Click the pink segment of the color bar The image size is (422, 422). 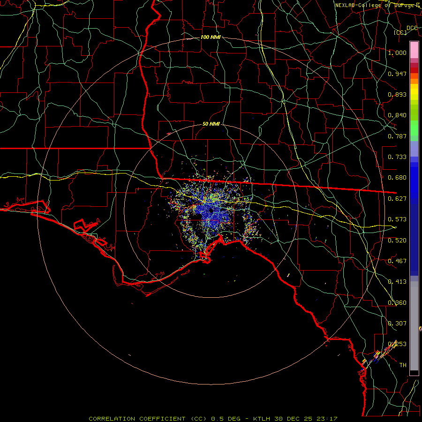tap(414, 50)
